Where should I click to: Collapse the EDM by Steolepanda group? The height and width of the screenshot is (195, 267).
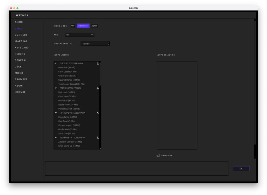click(x=56, y=88)
